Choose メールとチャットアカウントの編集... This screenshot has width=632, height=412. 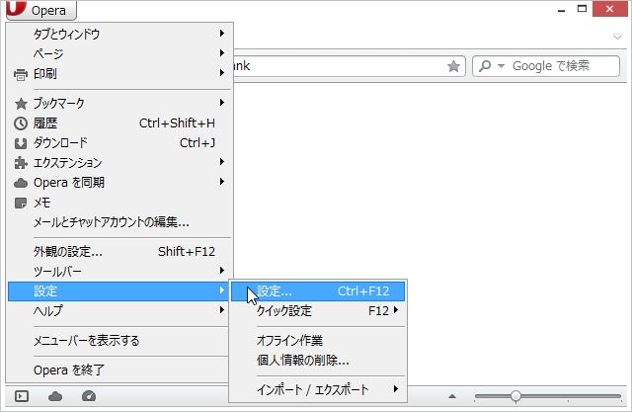(x=120, y=221)
